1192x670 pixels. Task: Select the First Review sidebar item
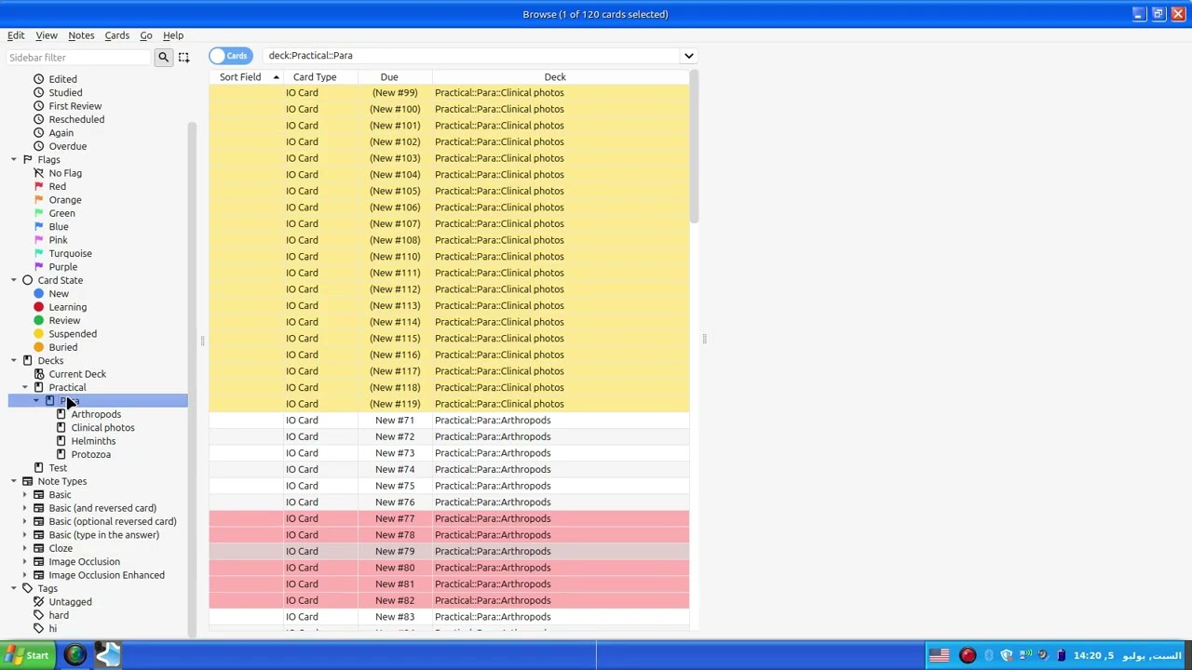tap(74, 106)
